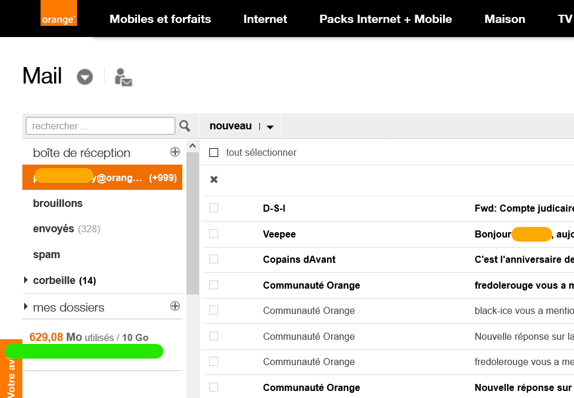Add a folder next to boîte de réception
This screenshot has width=574, height=398.
click(x=175, y=152)
